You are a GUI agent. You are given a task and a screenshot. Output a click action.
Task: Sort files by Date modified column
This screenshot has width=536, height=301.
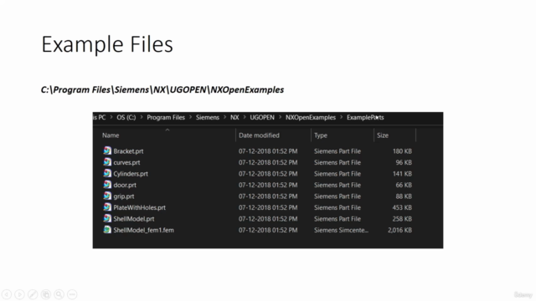[259, 135]
